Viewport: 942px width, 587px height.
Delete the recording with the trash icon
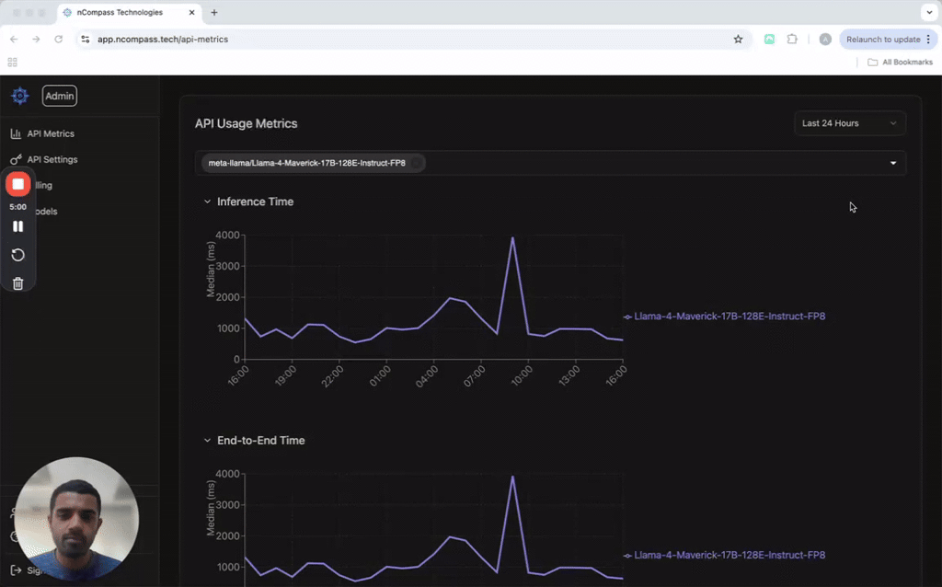18,283
